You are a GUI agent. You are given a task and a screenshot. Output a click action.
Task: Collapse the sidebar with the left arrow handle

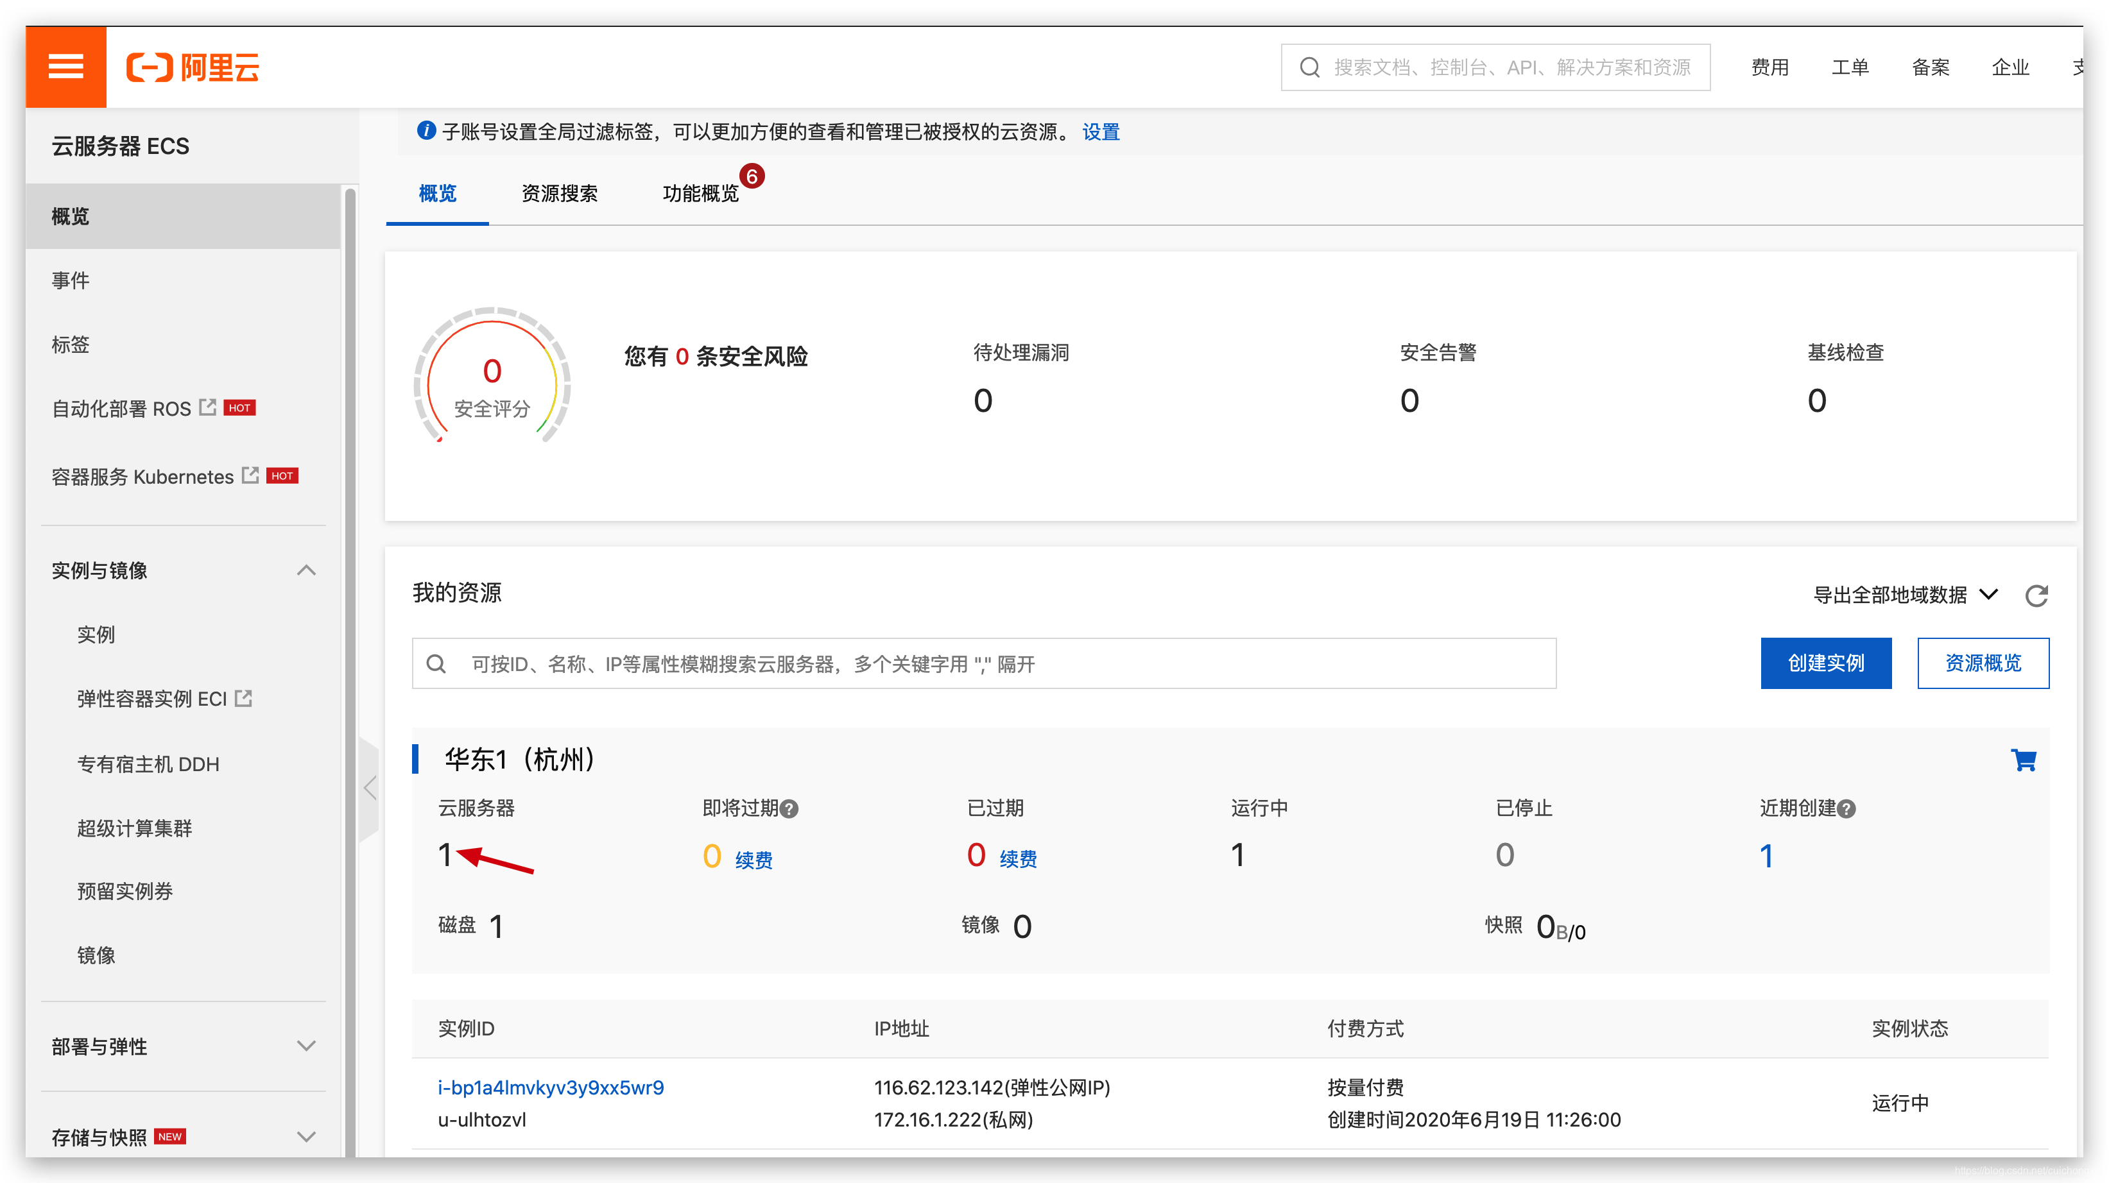click(x=369, y=788)
